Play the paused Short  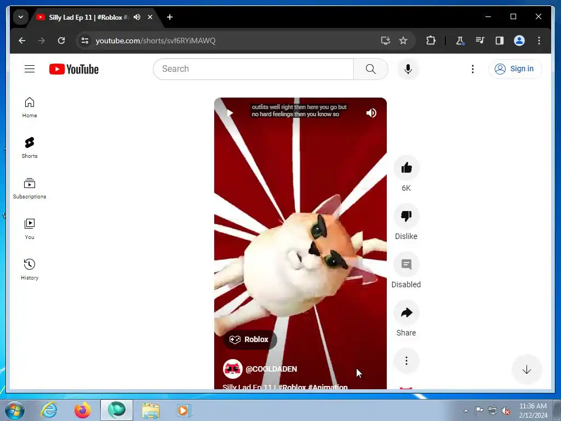coord(230,113)
